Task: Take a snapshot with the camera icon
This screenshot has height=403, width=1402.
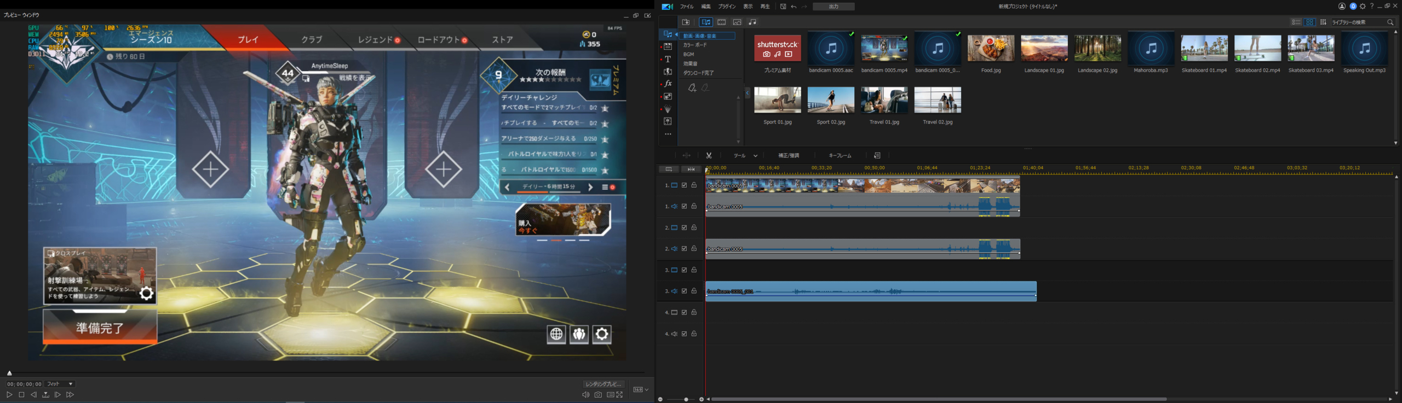Action: coord(598,395)
